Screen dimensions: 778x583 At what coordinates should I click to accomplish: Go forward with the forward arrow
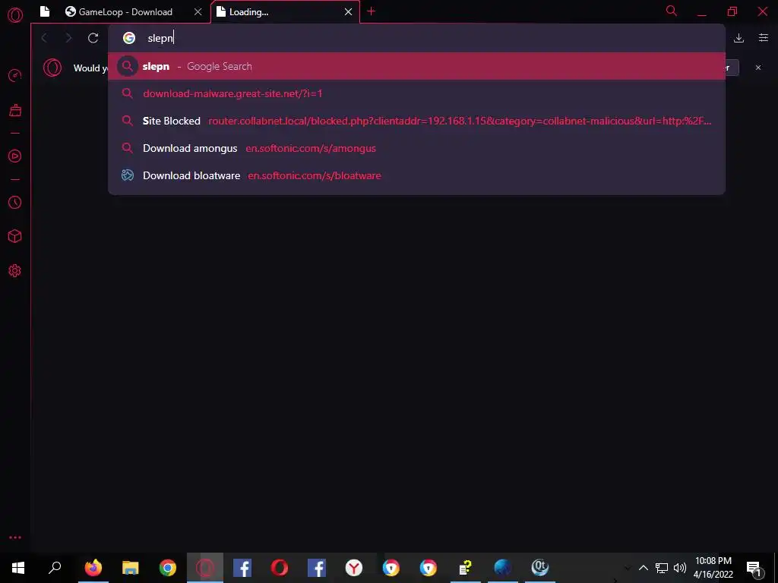click(68, 38)
